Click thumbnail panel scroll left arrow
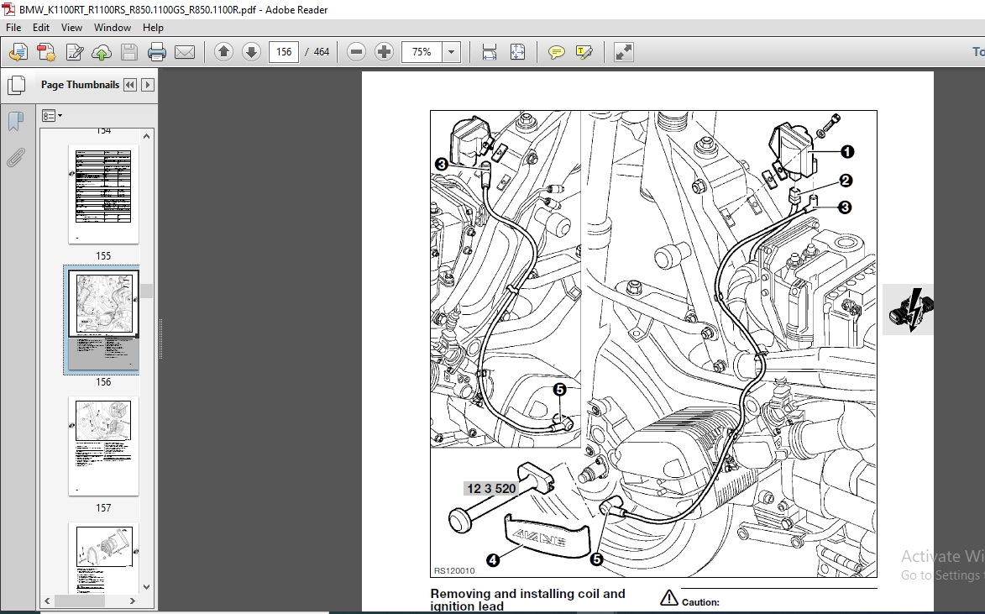This screenshot has height=614, width=985. [47, 601]
